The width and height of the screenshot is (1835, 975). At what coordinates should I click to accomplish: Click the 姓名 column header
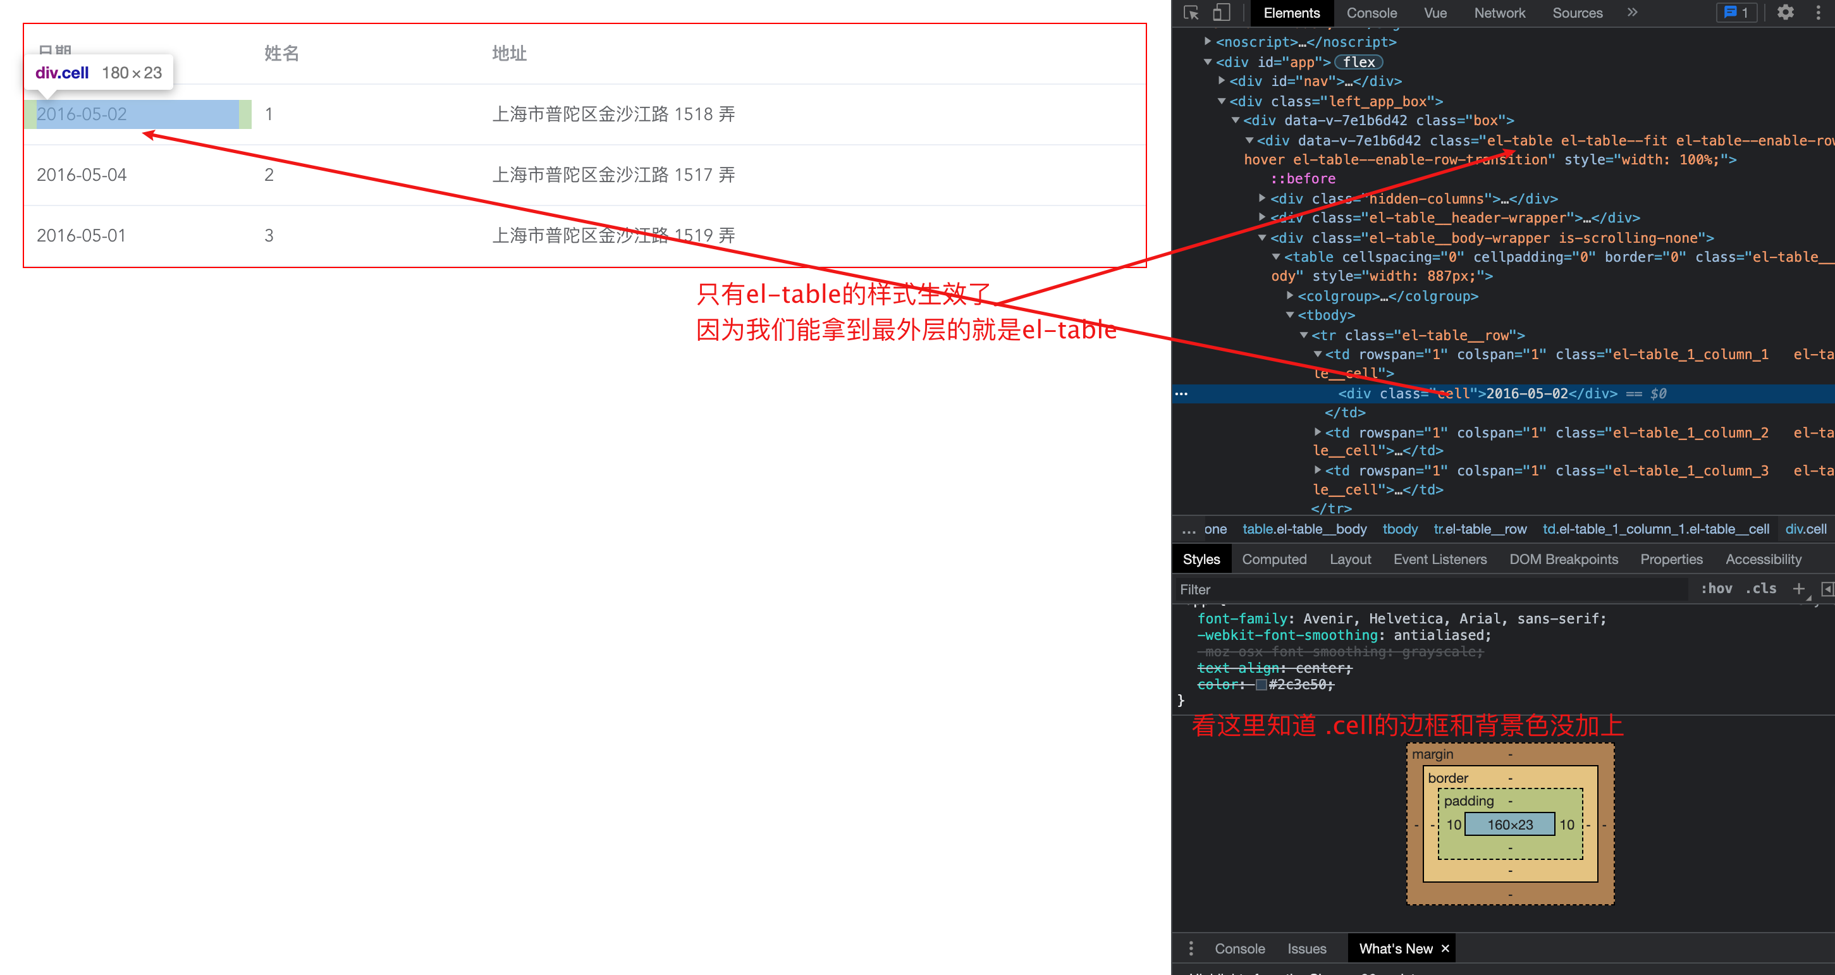pos(281,53)
